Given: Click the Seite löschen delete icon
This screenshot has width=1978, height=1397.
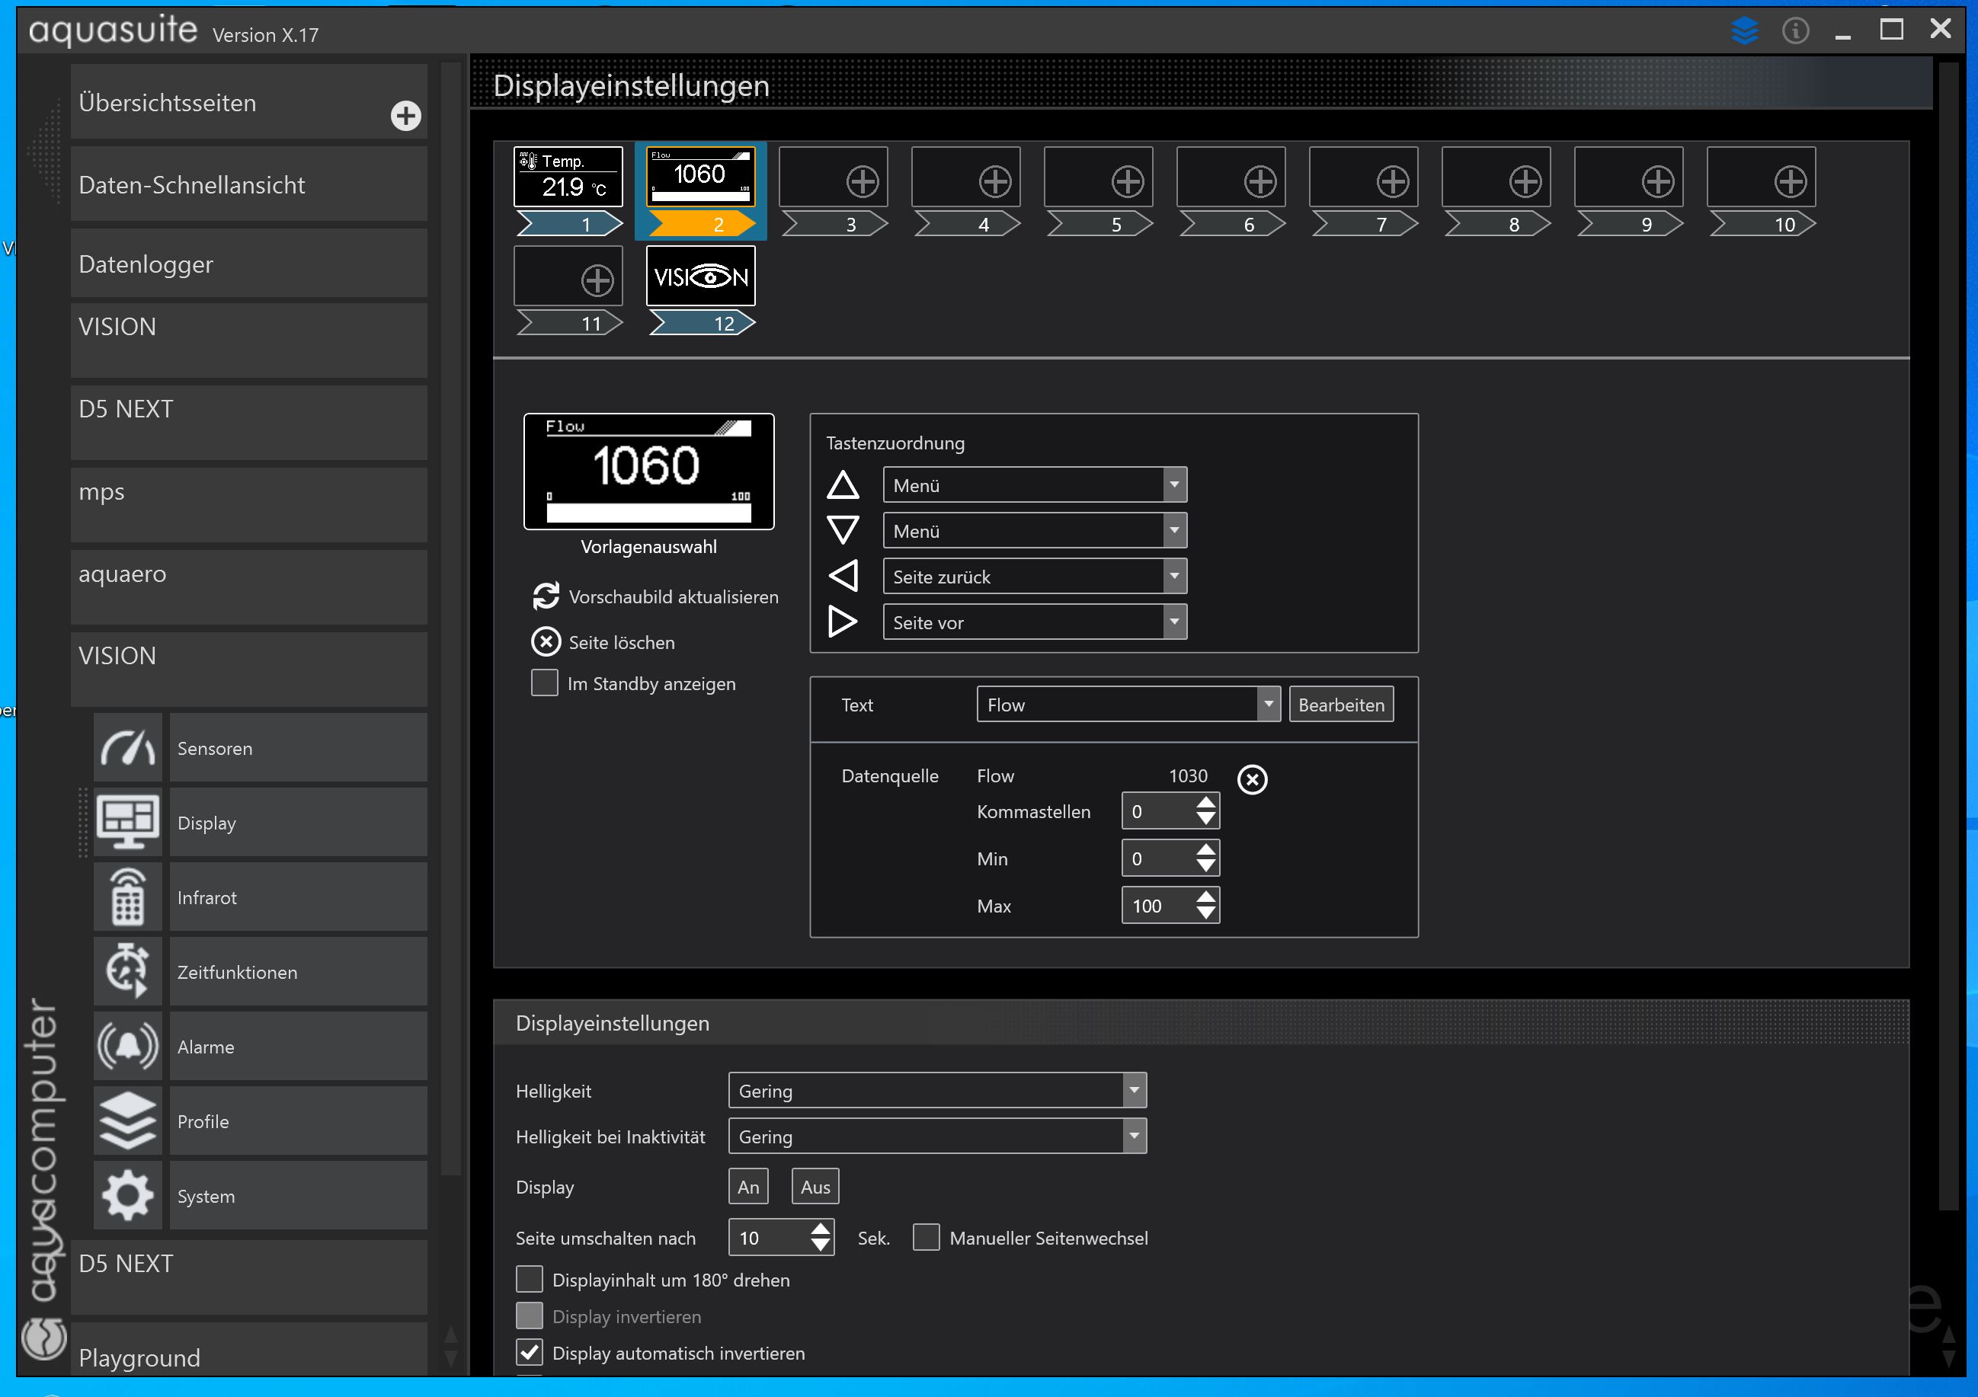Looking at the screenshot, I should point(546,643).
